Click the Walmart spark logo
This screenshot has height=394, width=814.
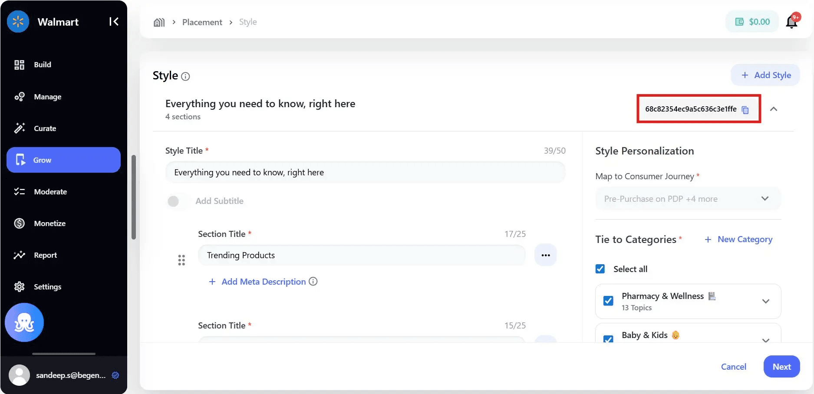click(18, 21)
